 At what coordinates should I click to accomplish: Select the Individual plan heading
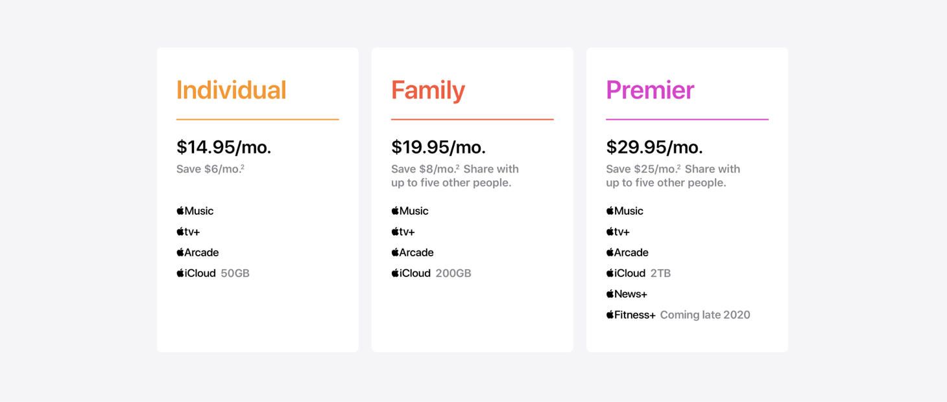[232, 90]
